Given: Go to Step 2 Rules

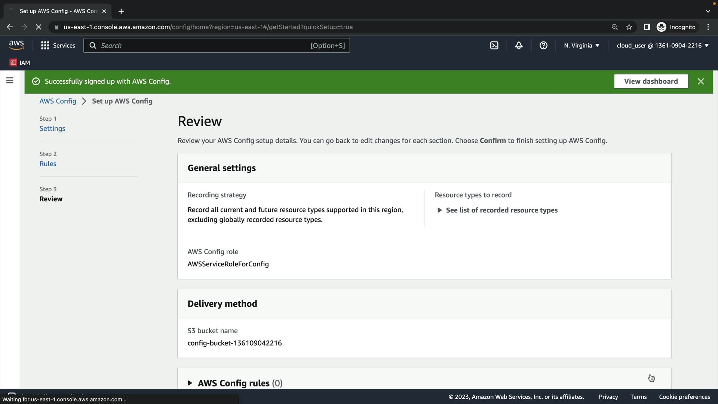Looking at the screenshot, I should 48,163.
